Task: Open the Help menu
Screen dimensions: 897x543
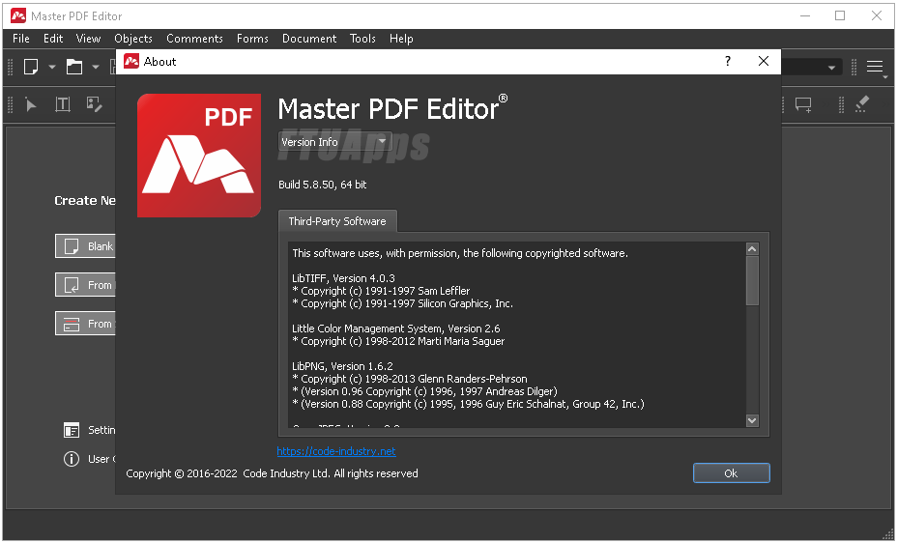Action: point(401,39)
